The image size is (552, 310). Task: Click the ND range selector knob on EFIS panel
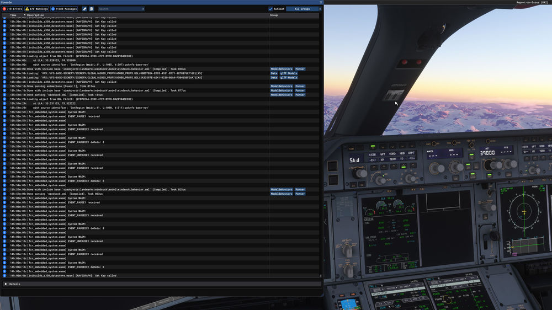pyautogui.click(x=410, y=179)
